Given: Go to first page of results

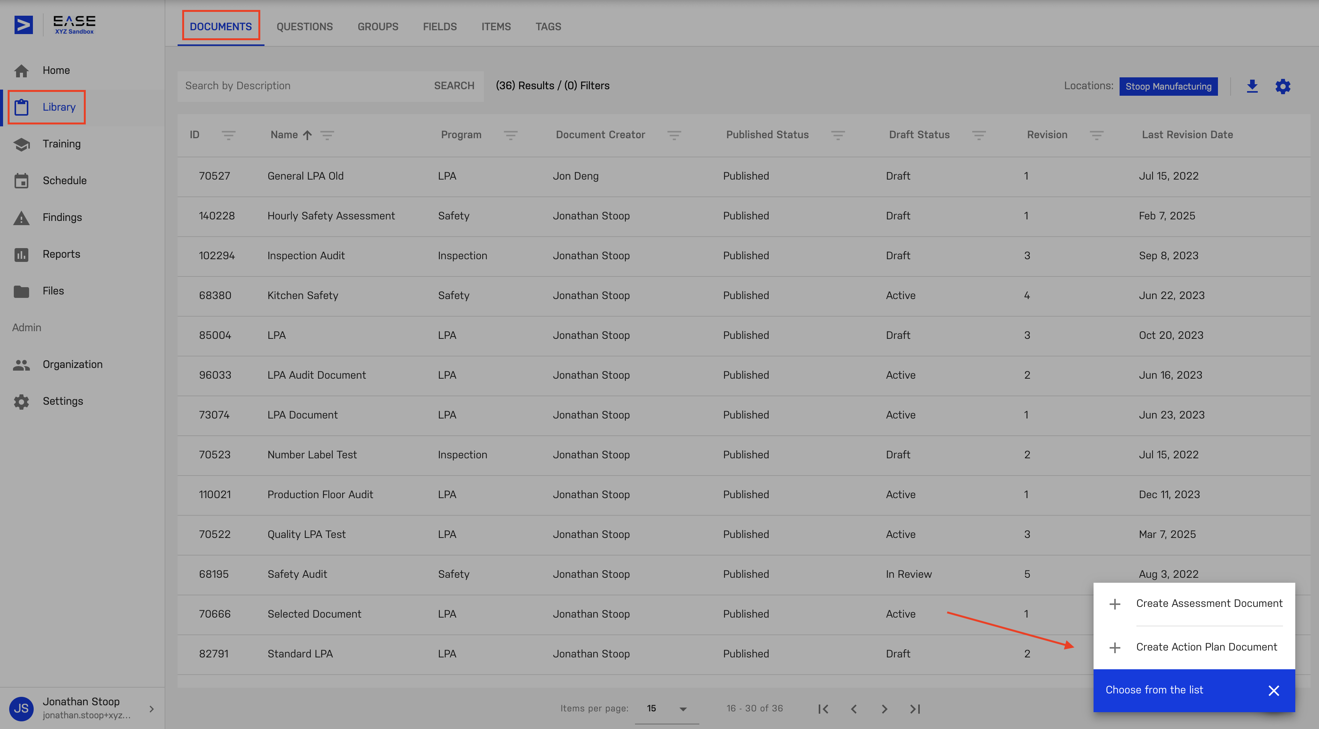Looking at the screenshot, I should tap(823, 709).
